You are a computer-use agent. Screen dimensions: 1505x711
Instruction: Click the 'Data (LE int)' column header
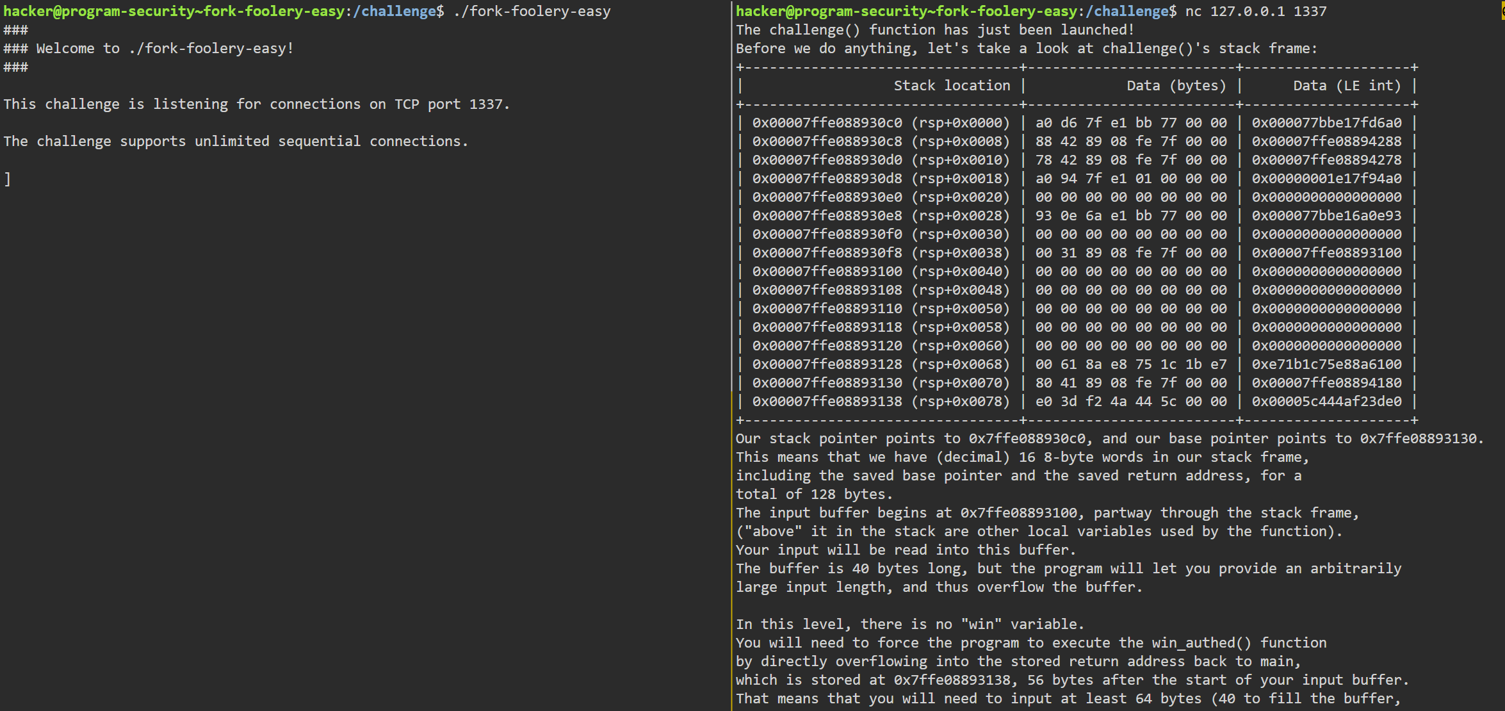[1347, 86]
